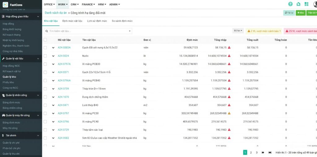
Task: Click warning icon in Gạch đất sét nung row
Action: coord(229,48)
